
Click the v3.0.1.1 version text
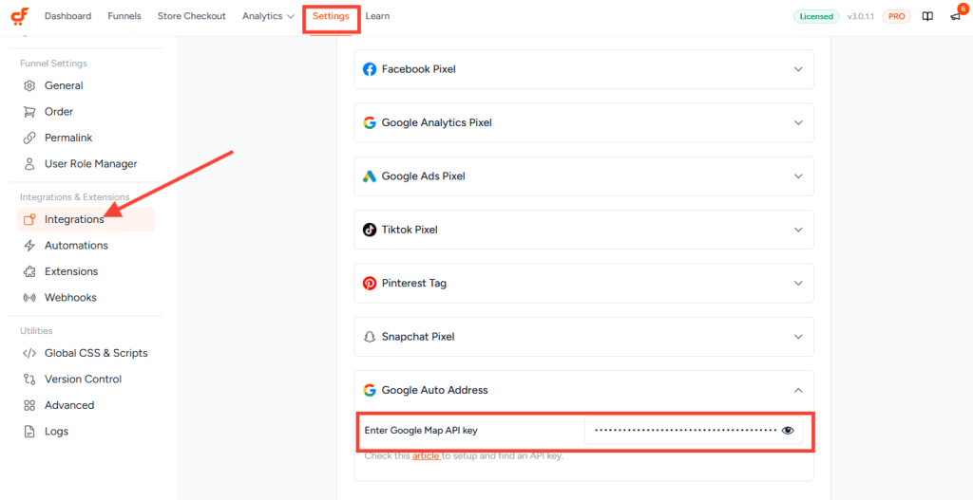tap(860, 17)
